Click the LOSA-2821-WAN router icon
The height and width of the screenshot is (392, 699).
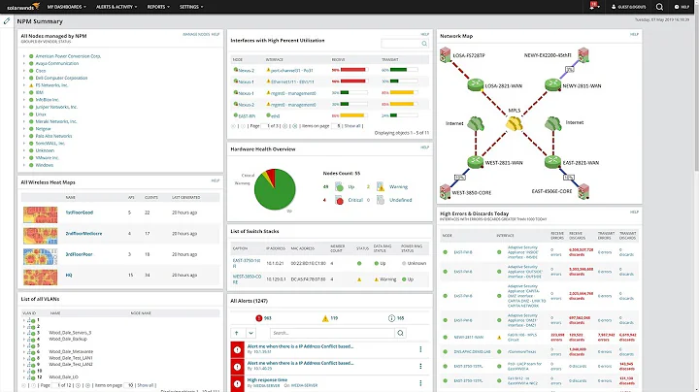click(475, 84)
